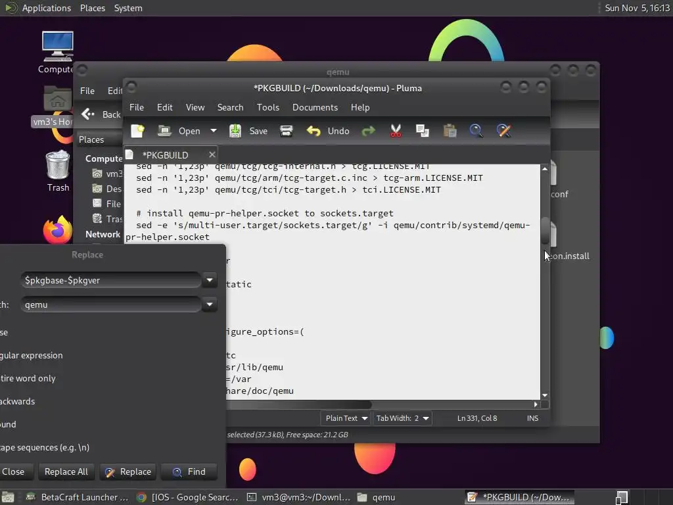Switch to BetaCraft Launcher taskbar item
The height and width of the screenshot is (505, 673).
78,497
